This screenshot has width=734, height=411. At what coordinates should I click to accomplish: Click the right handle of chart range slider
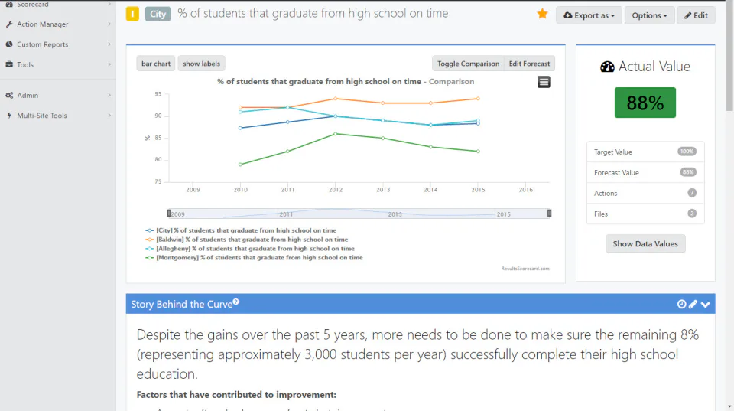pyautogui.click(x=549, y=214)
